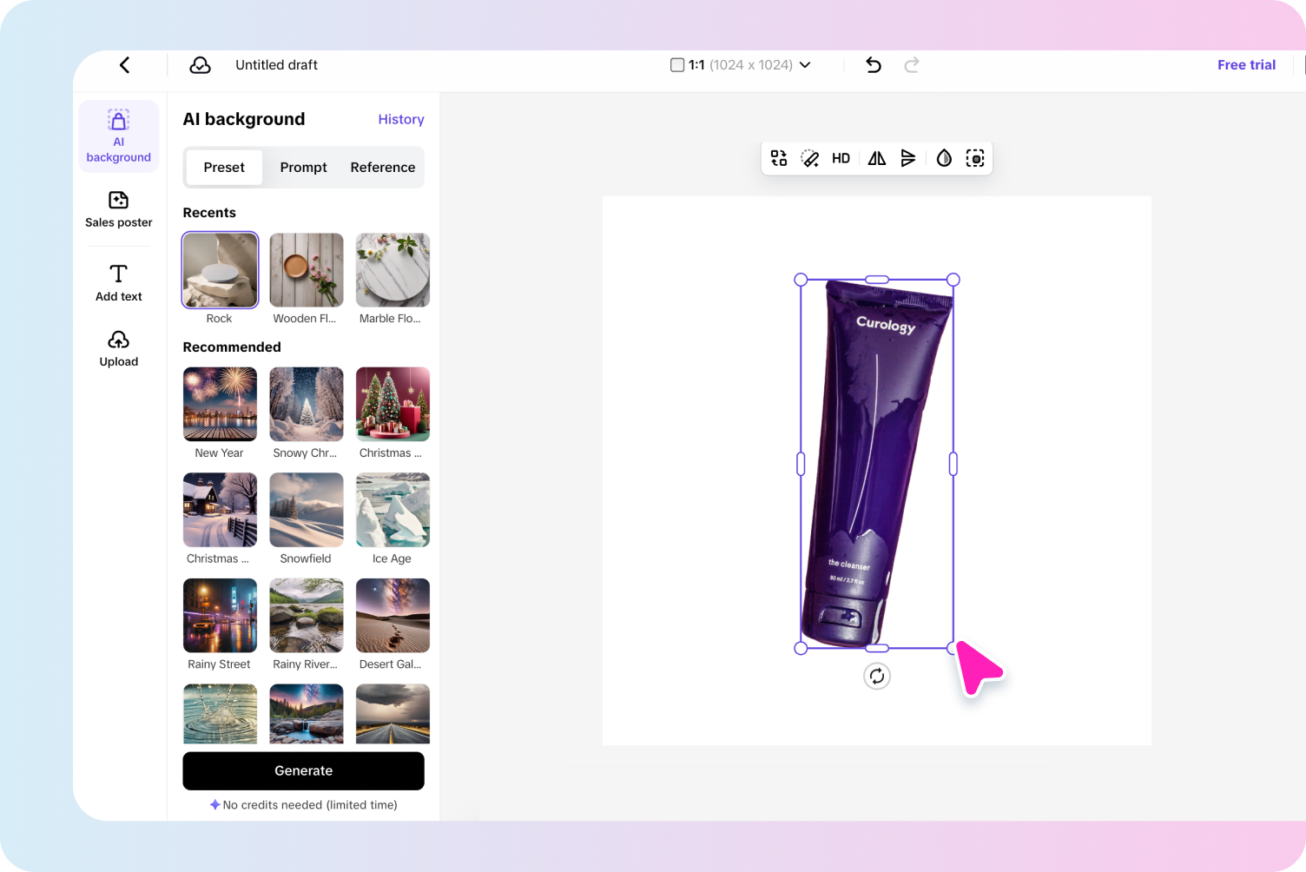Open the History view
The height and width of the screenshot is (872, 1306).
pos(400,119)
